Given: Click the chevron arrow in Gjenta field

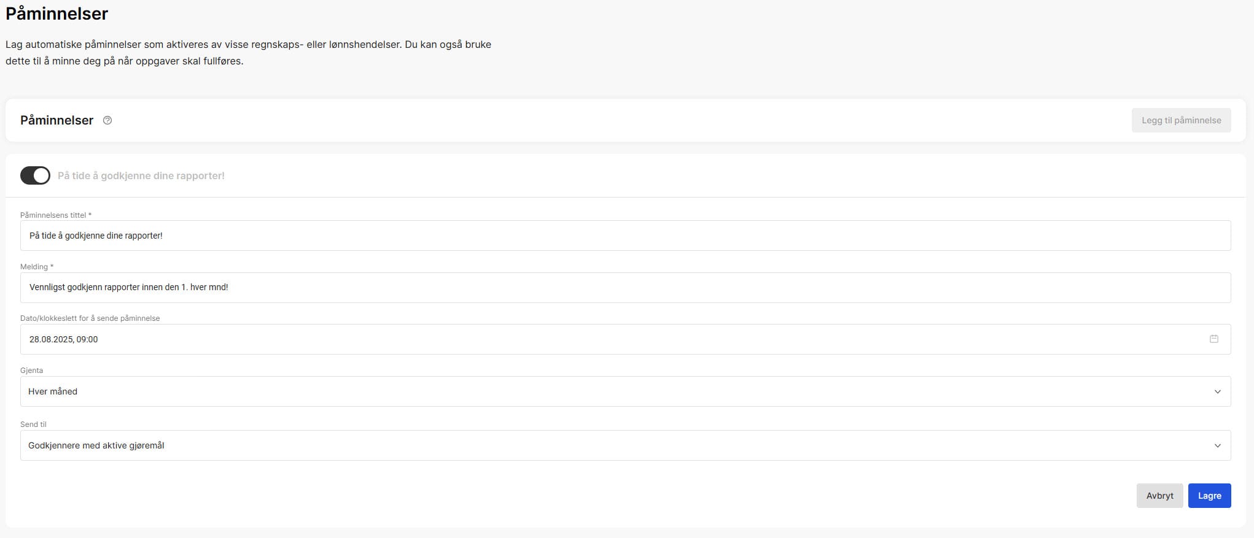Looking at the screenshot, I should point(1217,391).
